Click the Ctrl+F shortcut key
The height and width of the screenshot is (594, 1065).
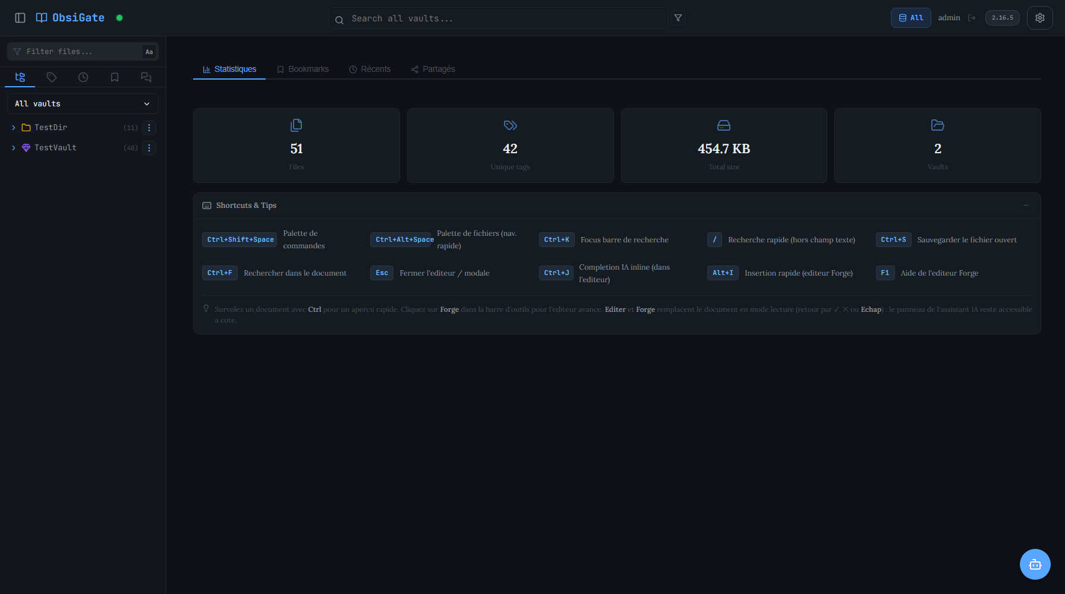[x=220, y=273]
